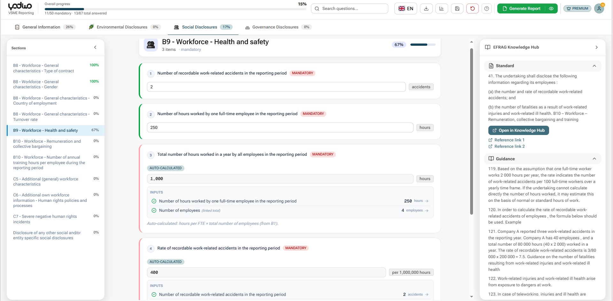Click the recordable accidents input field
613x301 pixels.
tap(276, 87)
